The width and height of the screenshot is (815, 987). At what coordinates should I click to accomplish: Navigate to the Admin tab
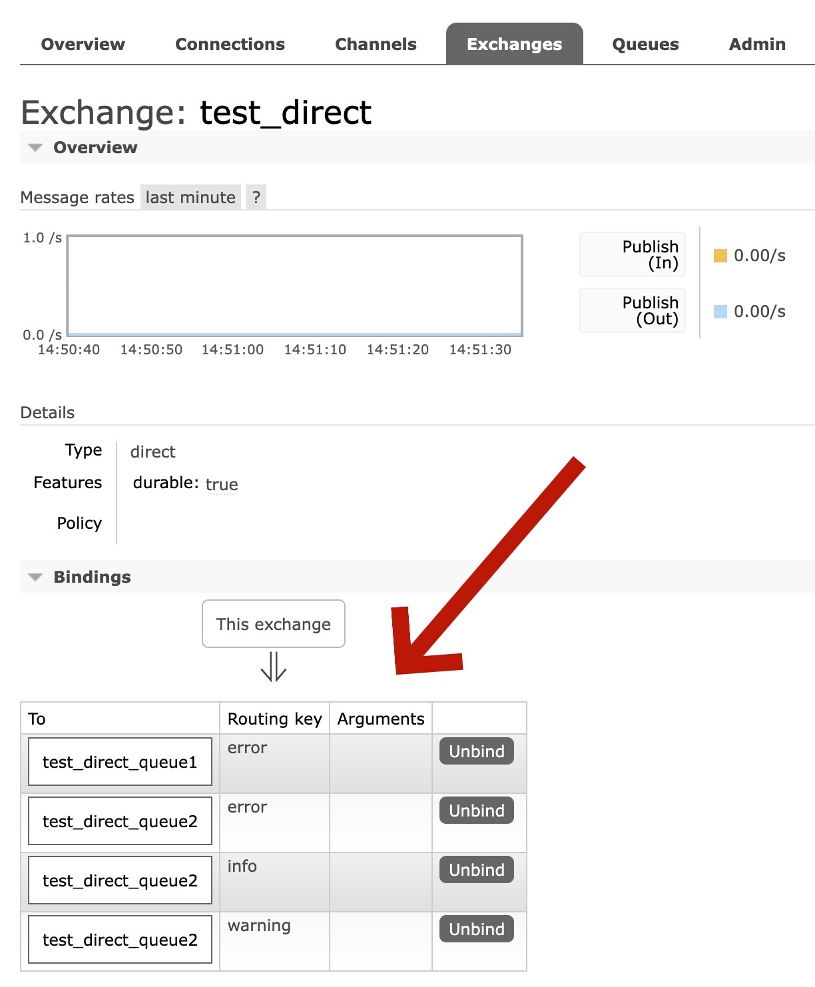point(757,44)
